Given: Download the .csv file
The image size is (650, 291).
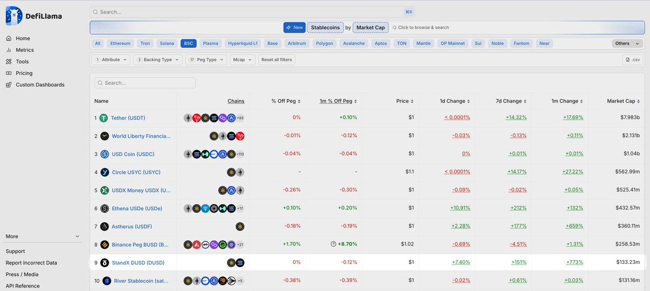Looking at the screenshot, I should click(x=633, y=60).
